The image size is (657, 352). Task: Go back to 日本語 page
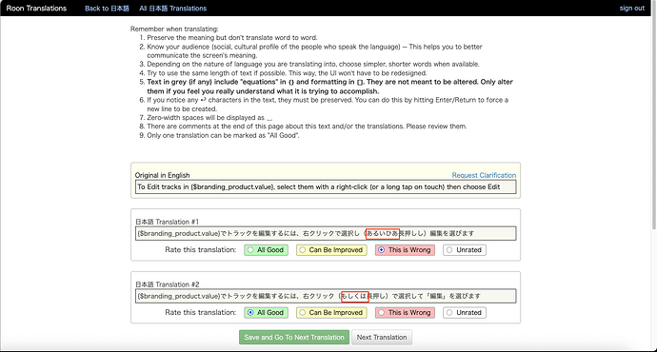pyautogui.click(x=107, y=8)
